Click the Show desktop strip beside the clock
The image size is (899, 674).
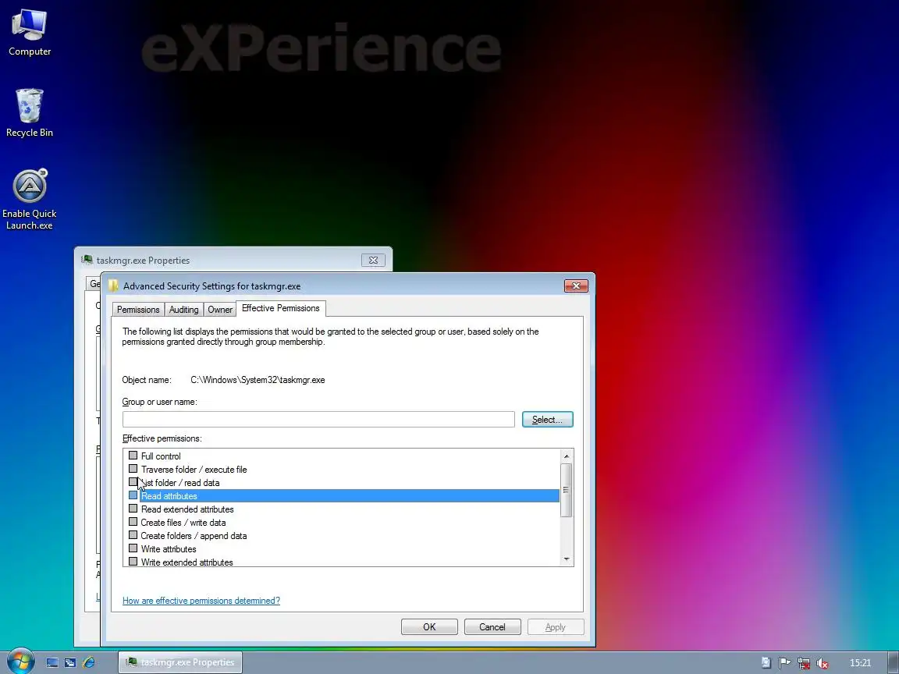pyautogui.click(x=893, y=662)
